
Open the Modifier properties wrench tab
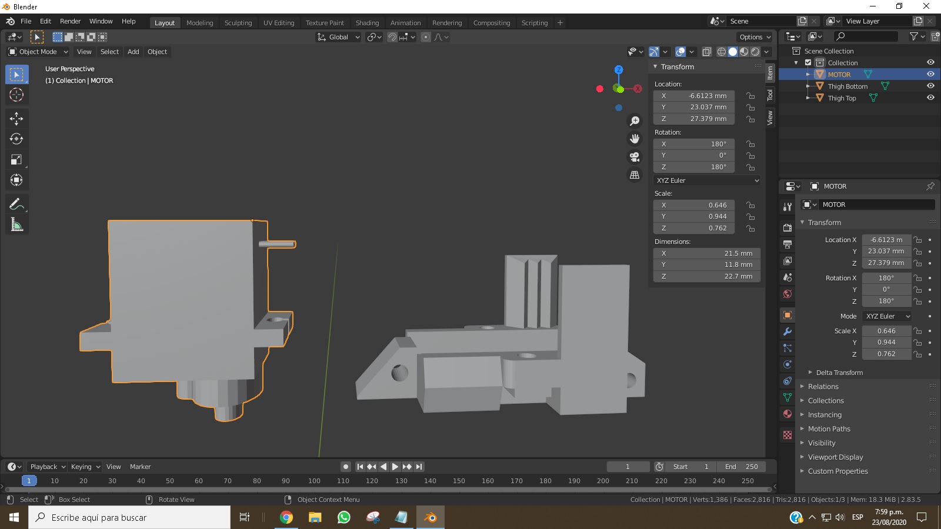787,332
